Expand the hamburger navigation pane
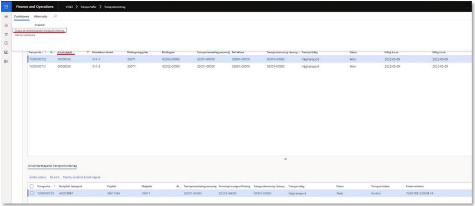This screenshot has height=206, width=475. [6, 17]
